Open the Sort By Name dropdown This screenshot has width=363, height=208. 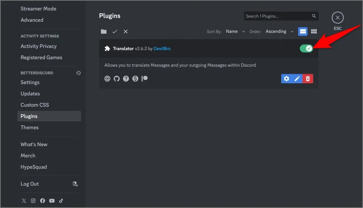click(235, 31)
